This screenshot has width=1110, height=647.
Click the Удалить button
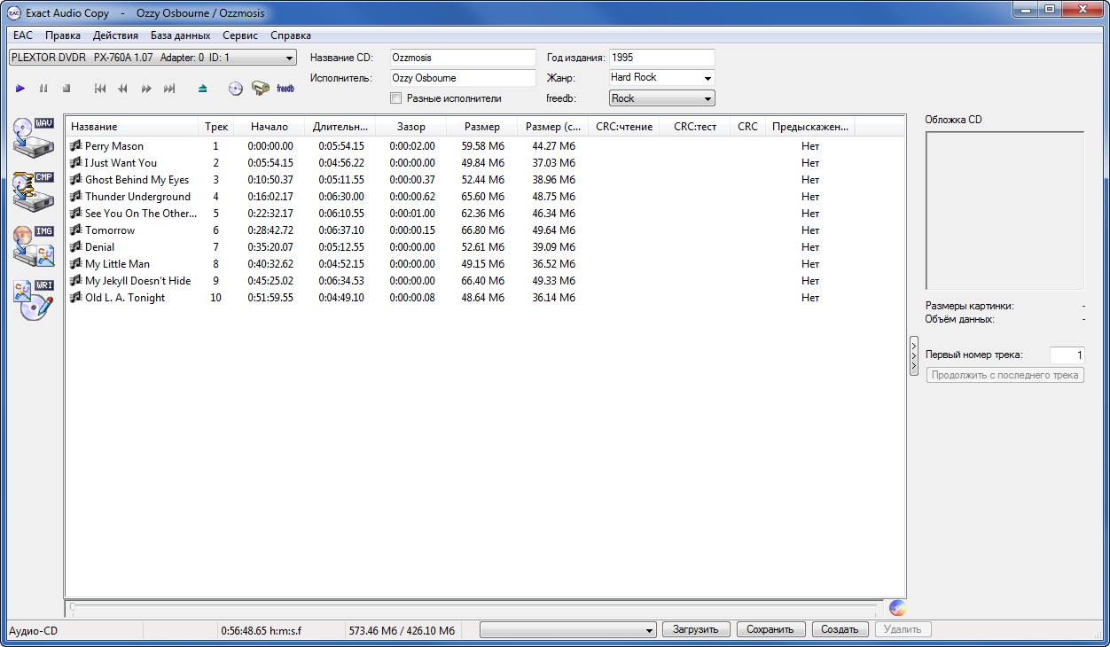(x=903, y=630)
